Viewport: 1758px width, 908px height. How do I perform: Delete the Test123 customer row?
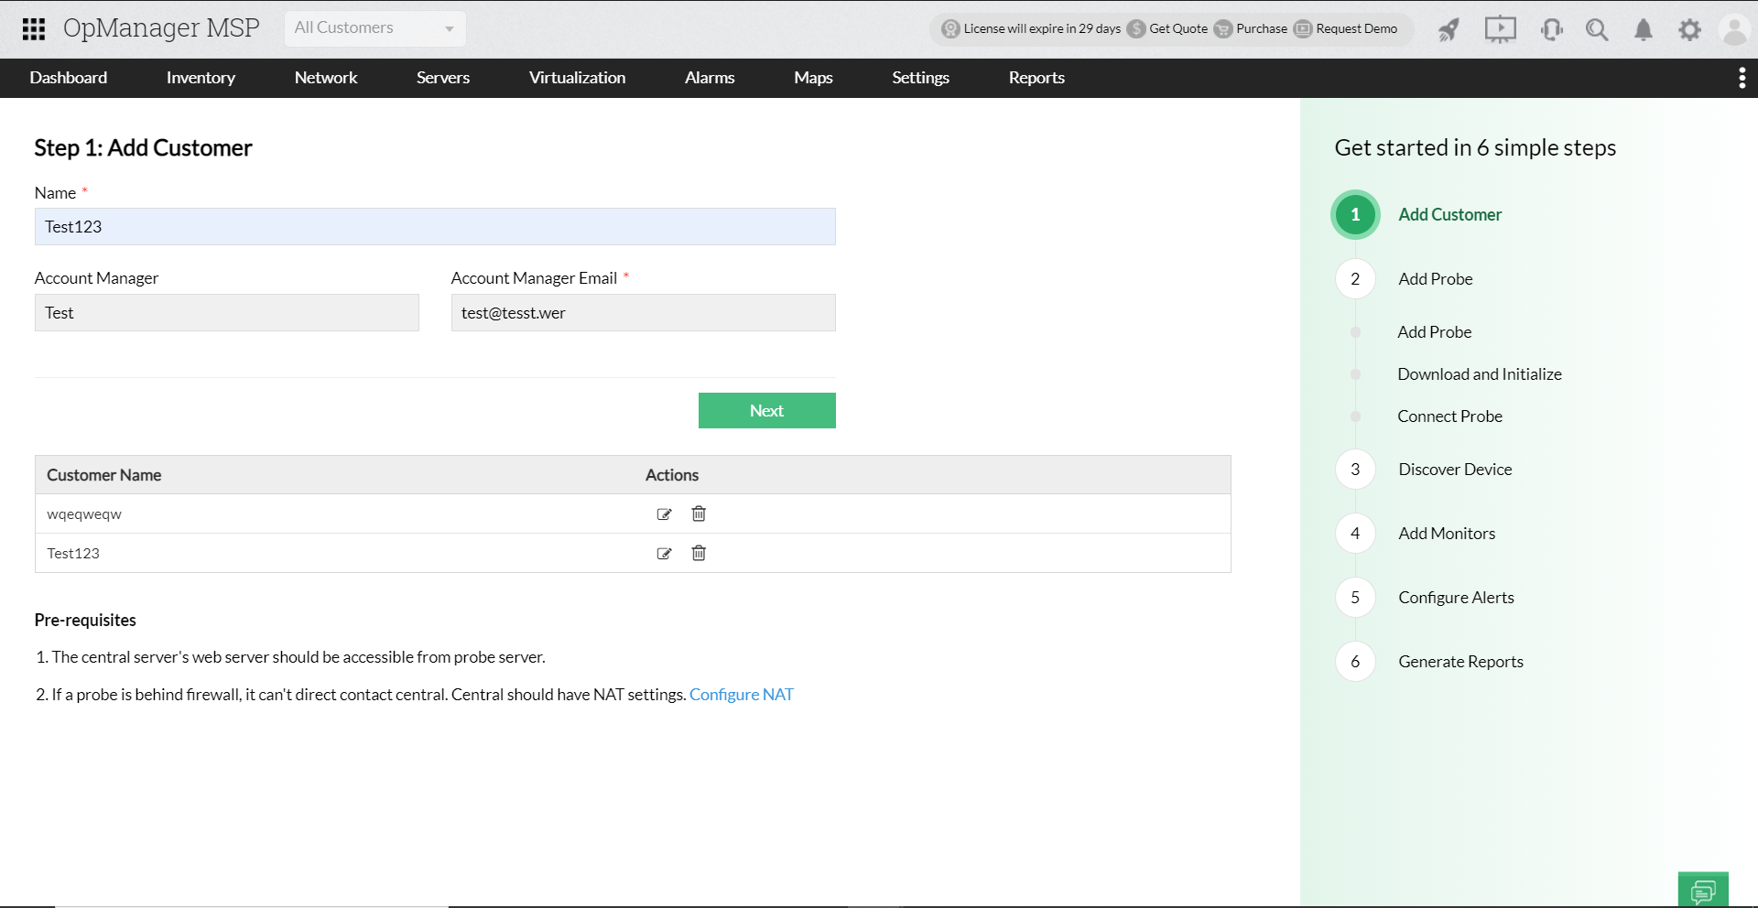point(698,553)
